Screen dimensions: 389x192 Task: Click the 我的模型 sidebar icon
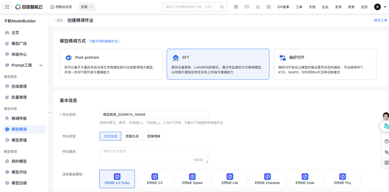click(x=7, y=161)
